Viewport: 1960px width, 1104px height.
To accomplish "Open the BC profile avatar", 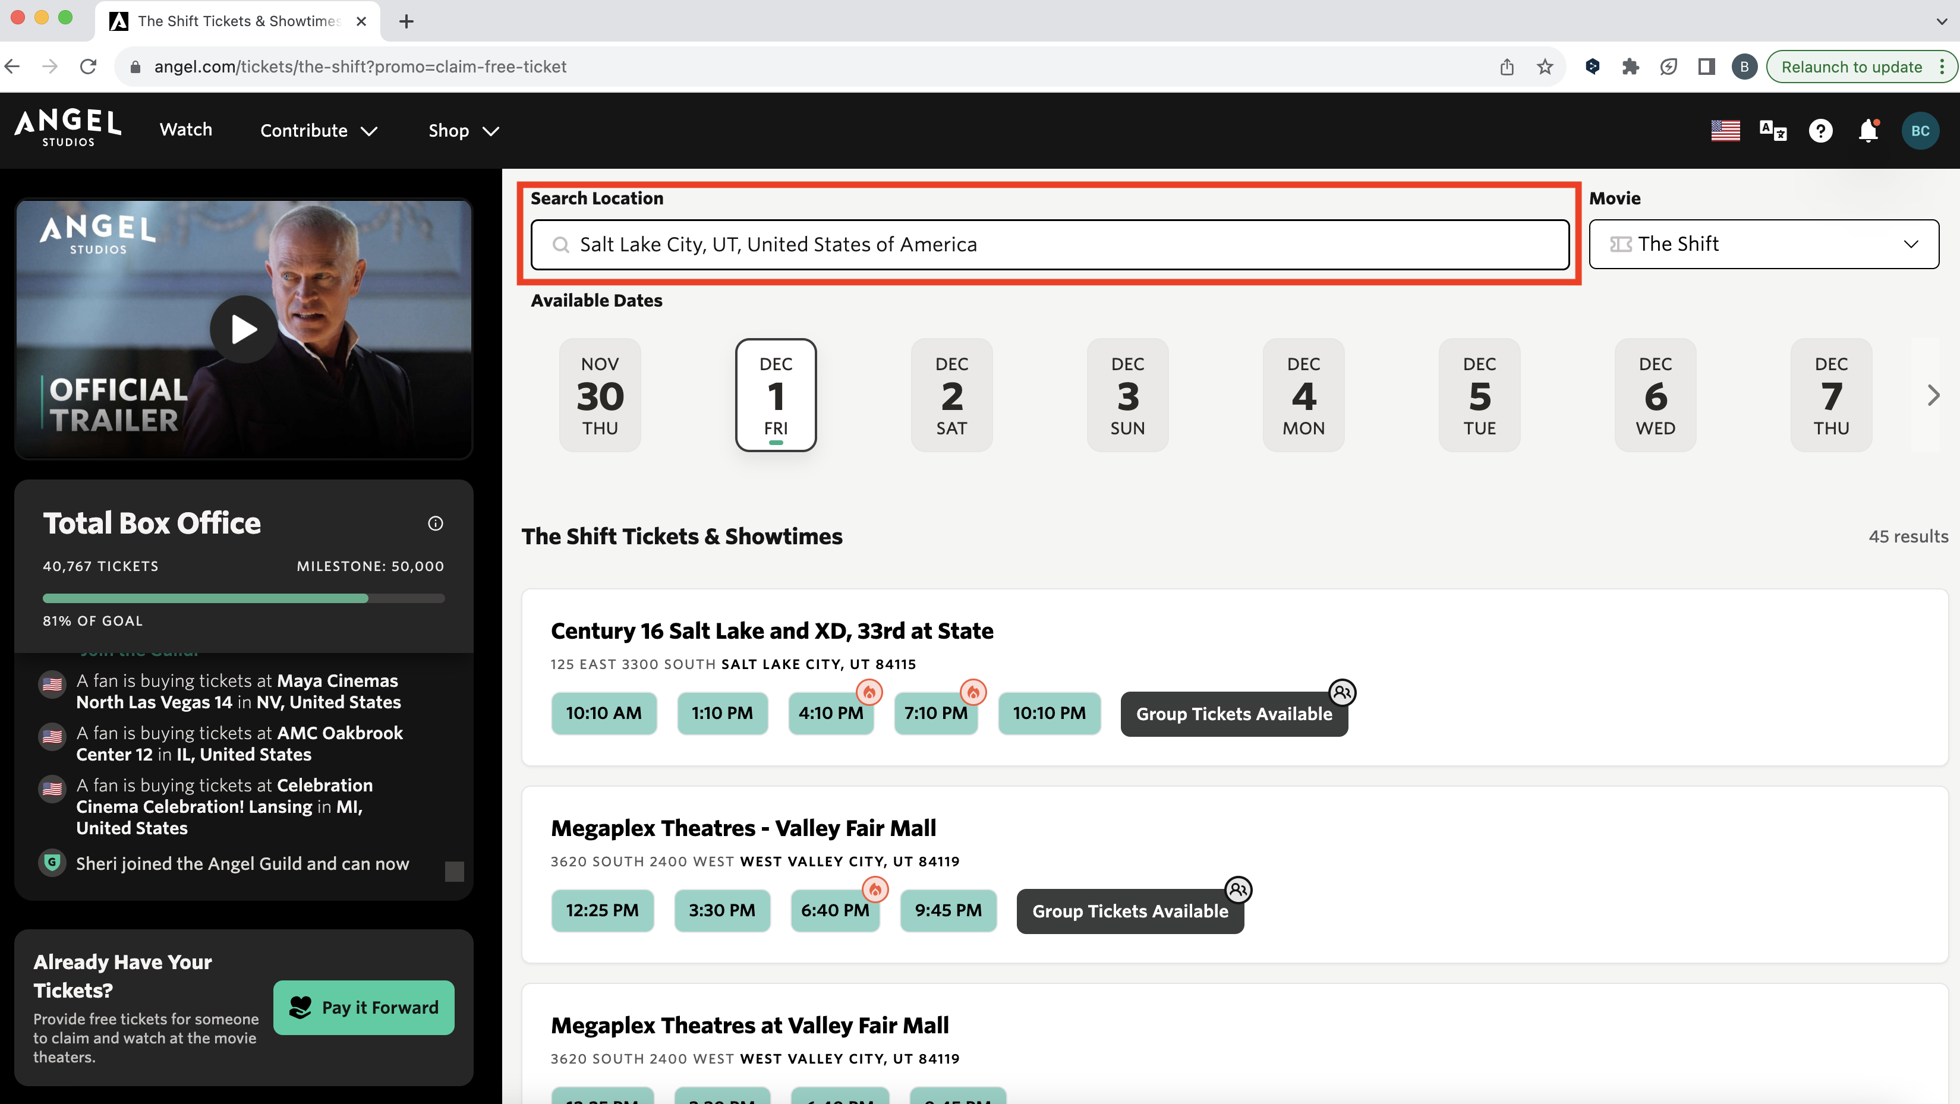I will click(1920, 131).
